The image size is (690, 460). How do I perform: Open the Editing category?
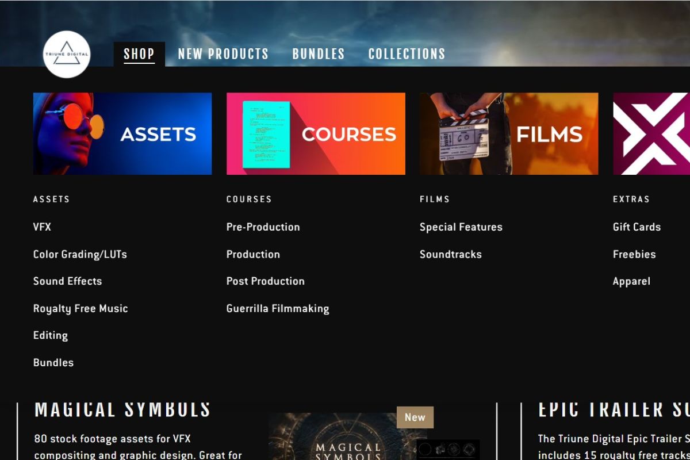(51, 335)
